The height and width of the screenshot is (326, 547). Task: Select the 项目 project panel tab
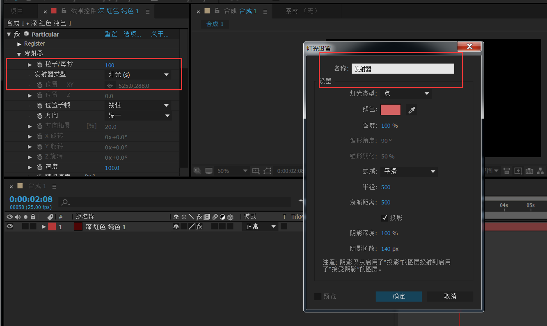pos(16,10)
